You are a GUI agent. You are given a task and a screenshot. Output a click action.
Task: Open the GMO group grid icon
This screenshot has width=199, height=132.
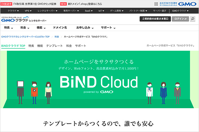156,4
